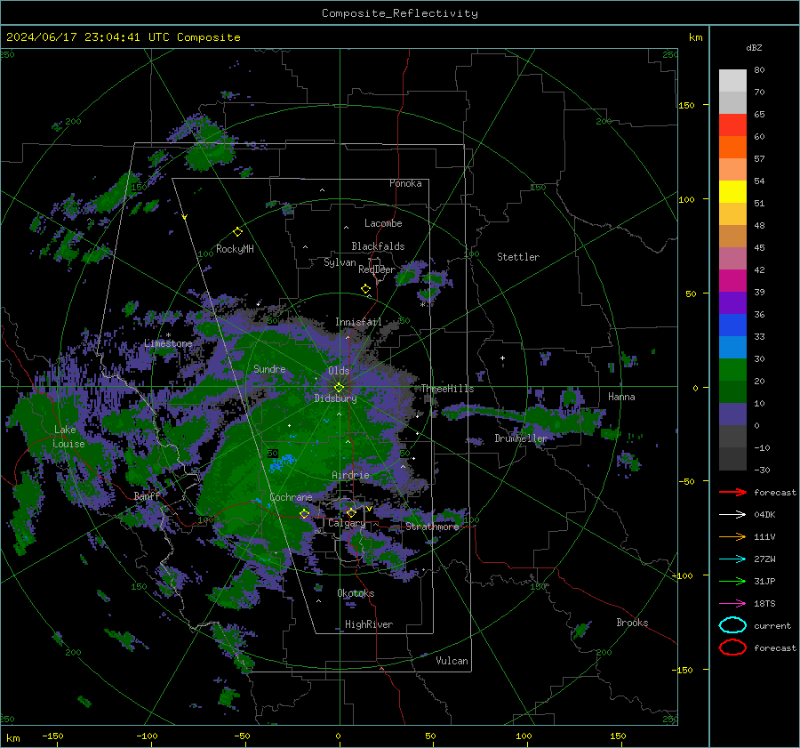Select the 80 dBZ white color swatch
The width and height of the screenshot is (800, 748).
[732, 80]
